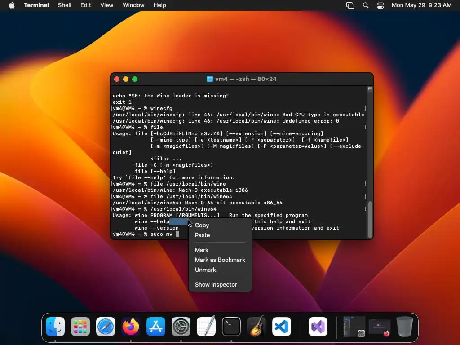Image resolution: width=460 pixels, height=345 pixels.
Task: Open TextEdit from the Dock
Action: click(206, 327)
